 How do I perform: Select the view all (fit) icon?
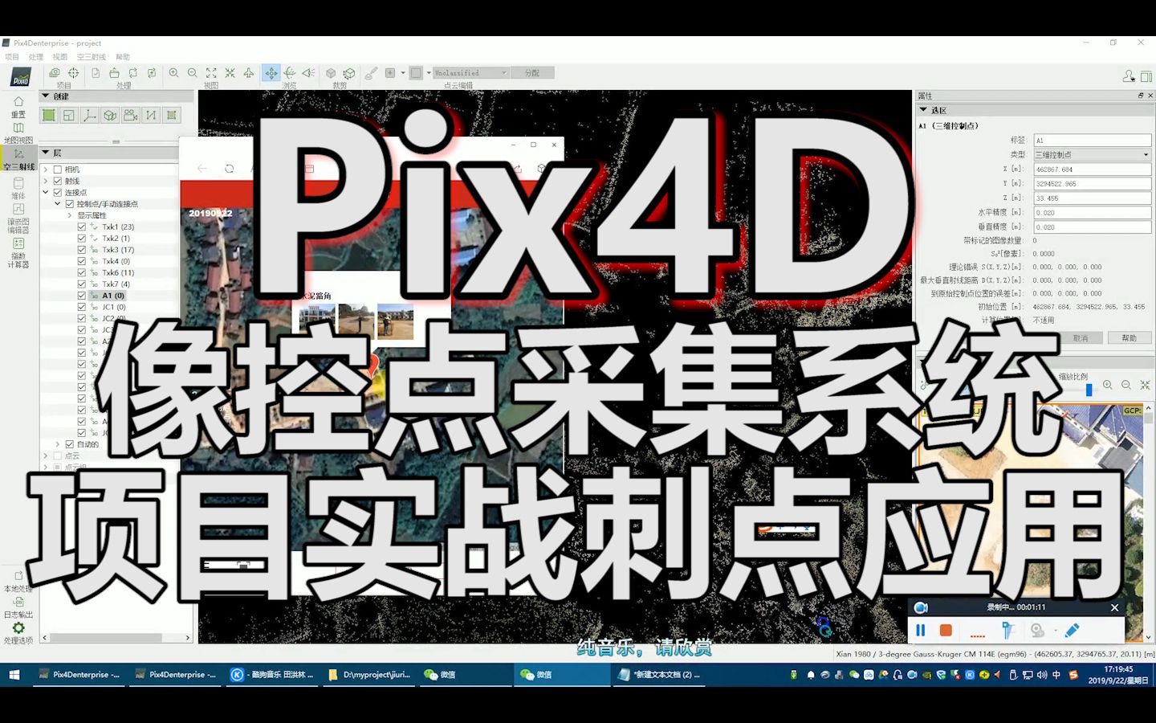(211, 73)
